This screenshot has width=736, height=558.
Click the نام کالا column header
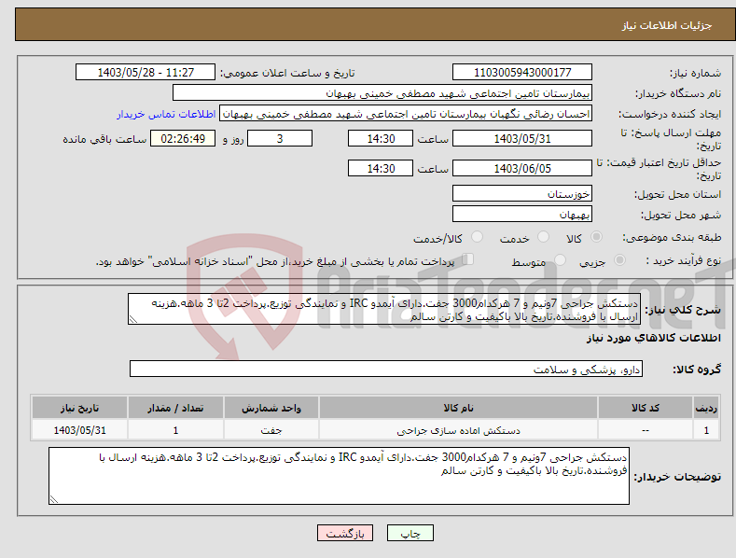[458, 408]
